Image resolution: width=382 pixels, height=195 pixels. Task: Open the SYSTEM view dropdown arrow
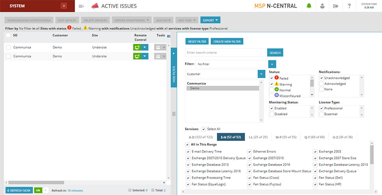64,6
